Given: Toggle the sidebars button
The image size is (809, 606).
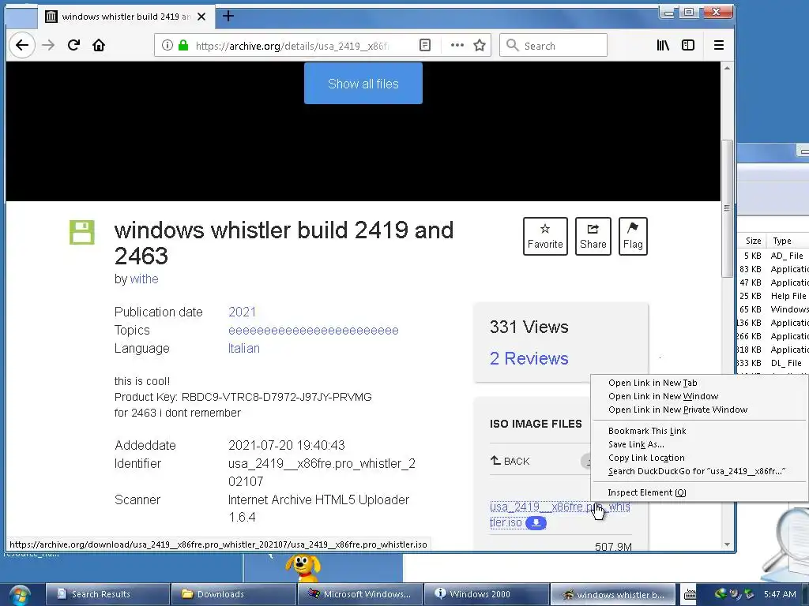Looking at the screenshot, I should coord(688,45).
